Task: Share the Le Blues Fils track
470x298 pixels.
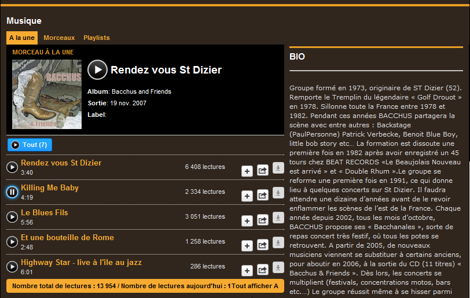Action: point(263,220)
